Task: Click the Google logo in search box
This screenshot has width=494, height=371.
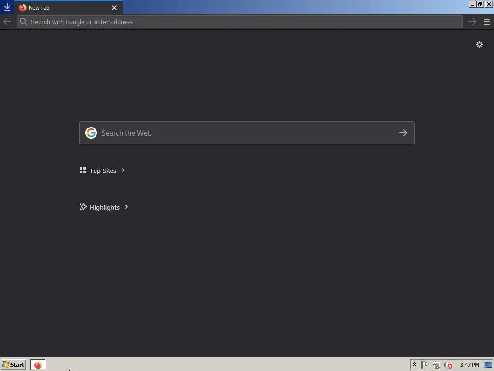Action: (x=91, y=133)
